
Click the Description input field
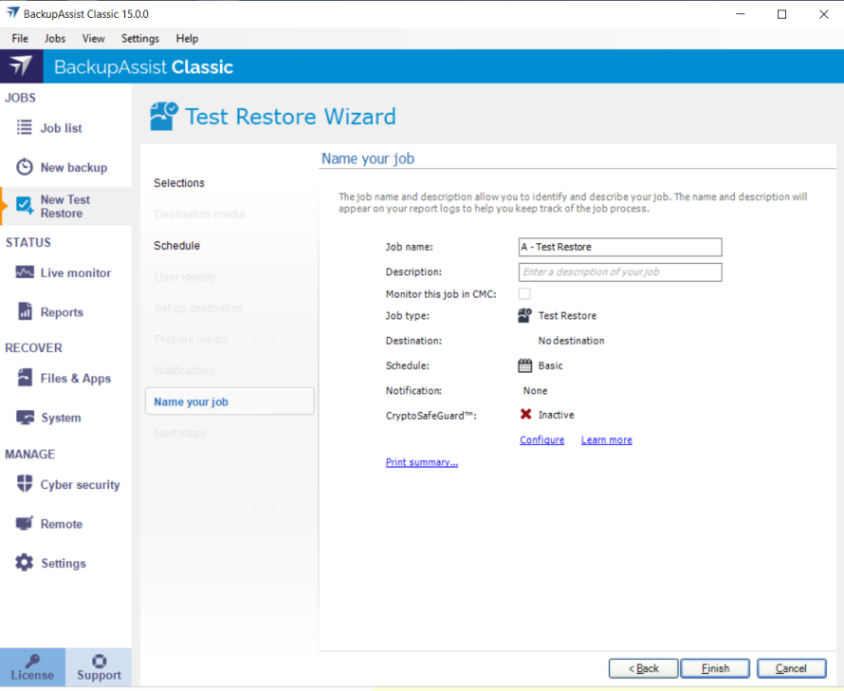coord(620,272)
